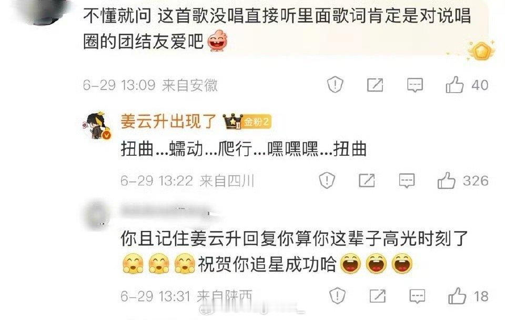Screen dimensions: 505x320
Task: Report the 13:31 comment from 陕西
Action: pos(337,295)
